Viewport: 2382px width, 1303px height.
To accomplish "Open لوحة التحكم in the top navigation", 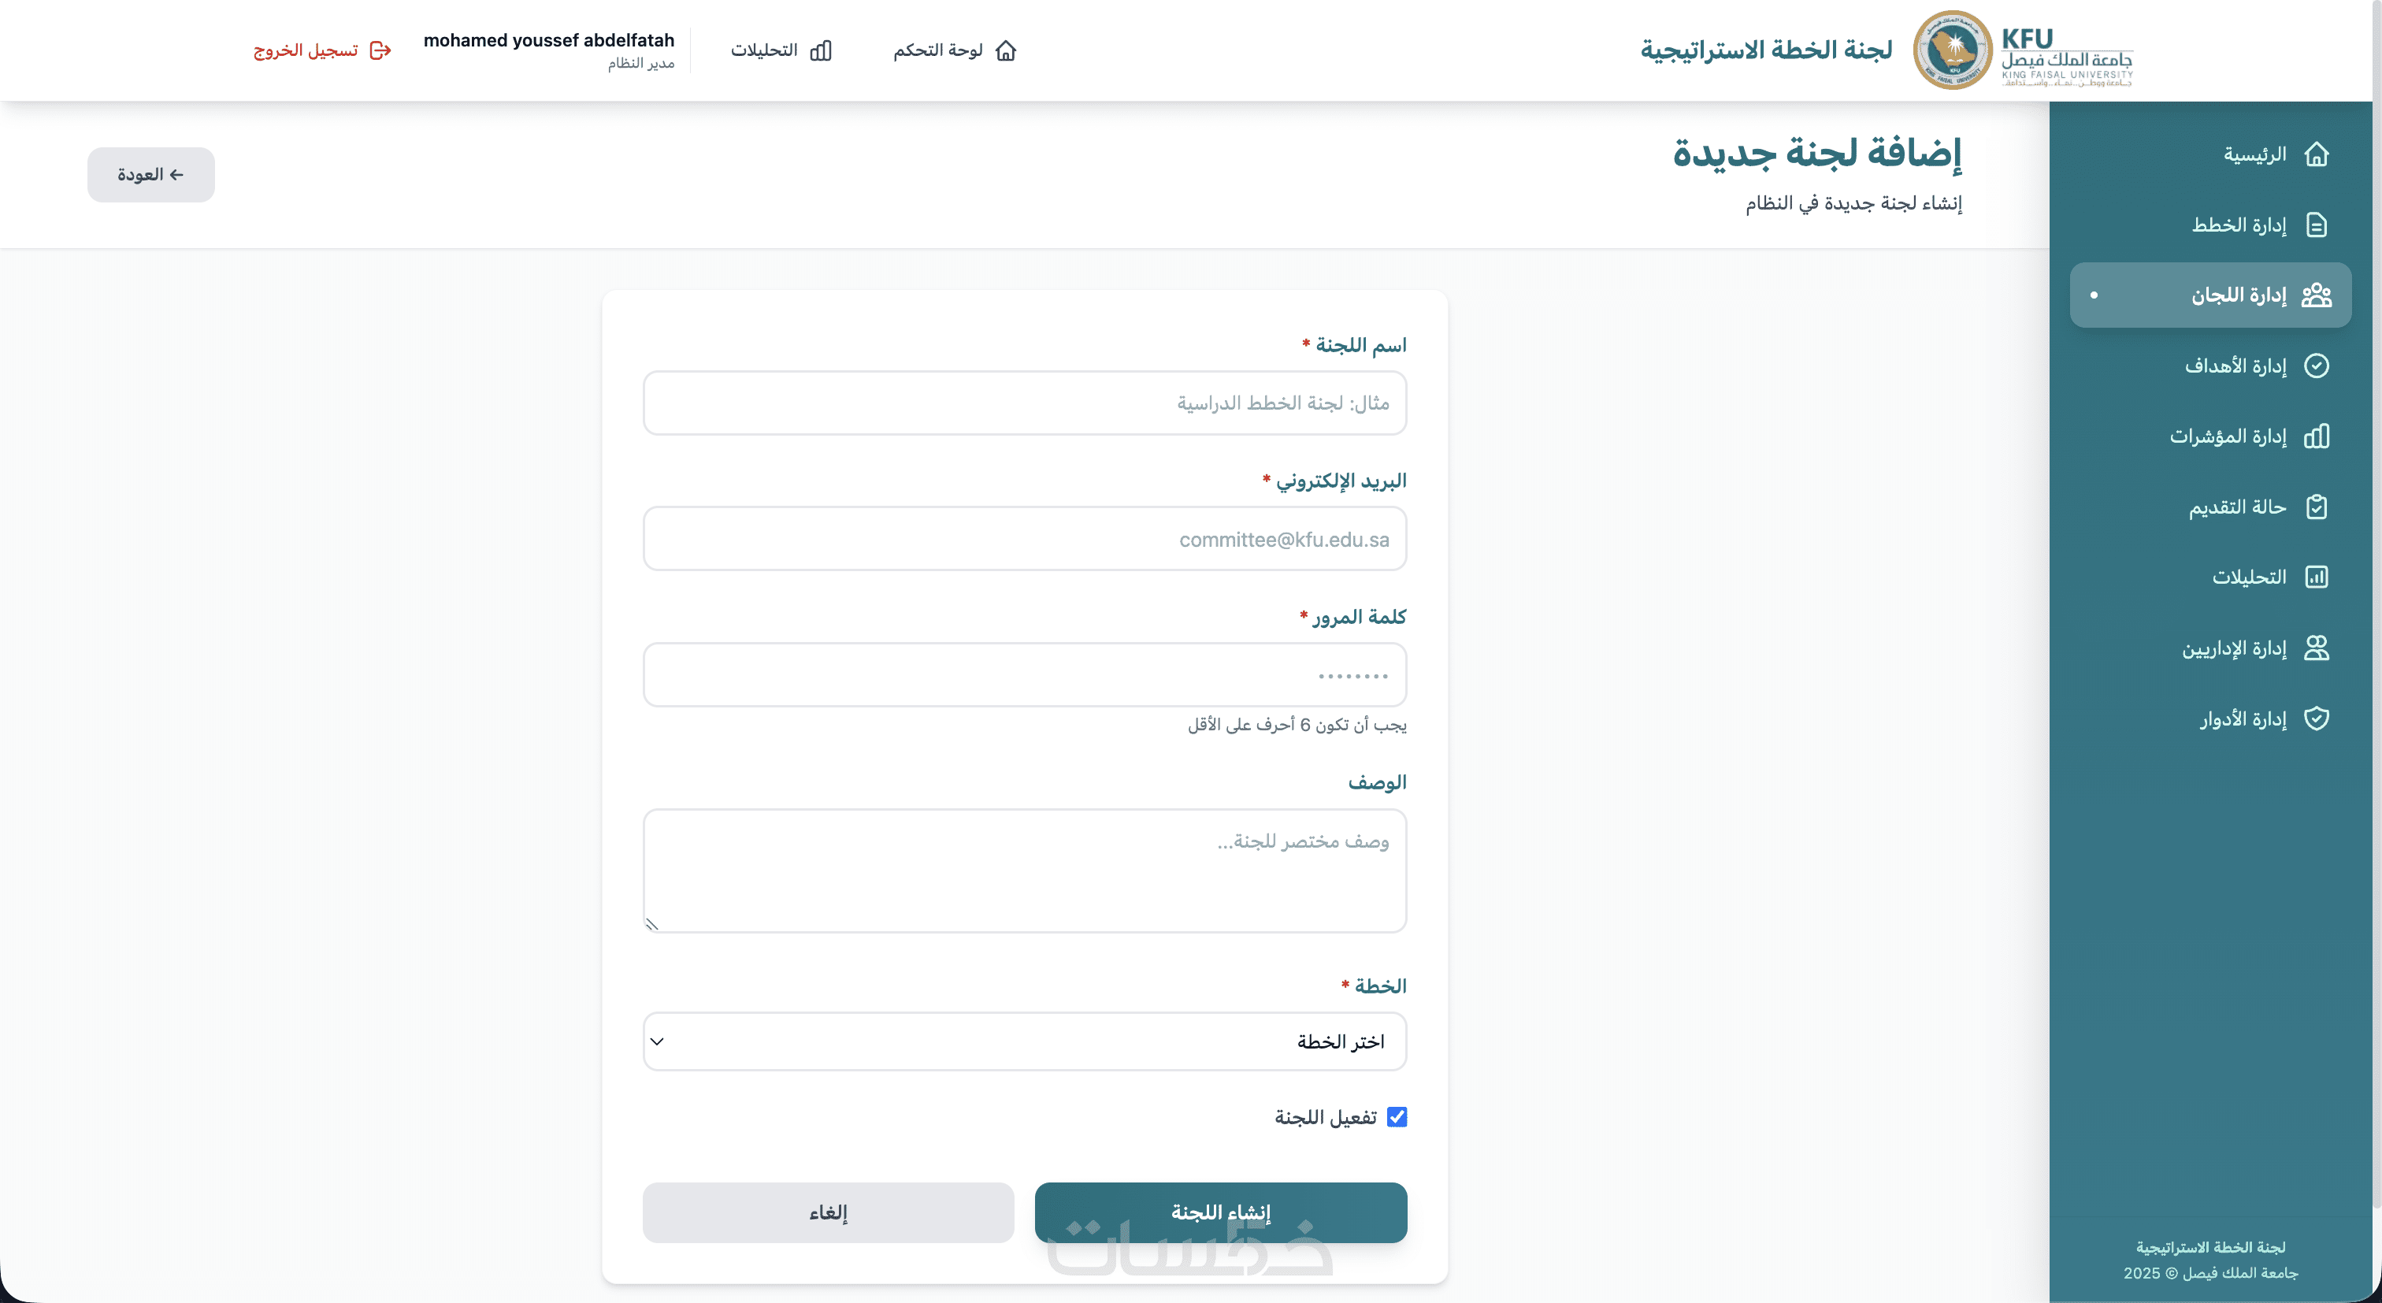I will [x=954, y=50].
